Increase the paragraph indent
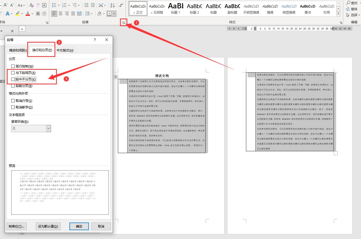Screen dimensions: 361x239 pos(93,5)
